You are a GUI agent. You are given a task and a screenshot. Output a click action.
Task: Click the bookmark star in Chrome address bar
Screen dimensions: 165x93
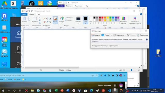coord(96,75)
